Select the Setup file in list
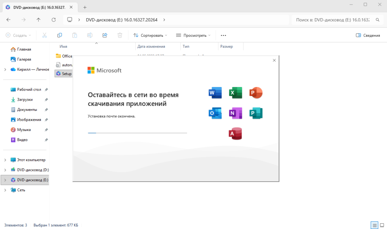Viewport: 387px width, 229px height. click(63, 74)
